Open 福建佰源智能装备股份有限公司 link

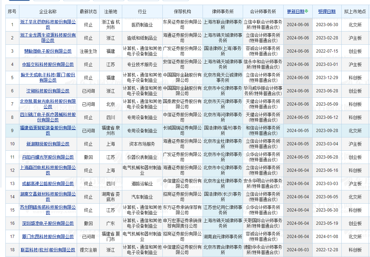pos(48,131)
